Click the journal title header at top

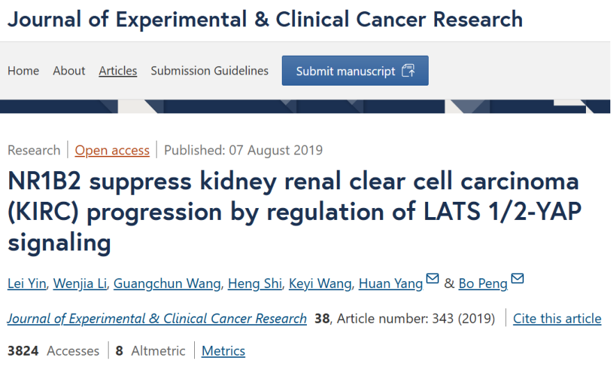[x=265, y=19]
